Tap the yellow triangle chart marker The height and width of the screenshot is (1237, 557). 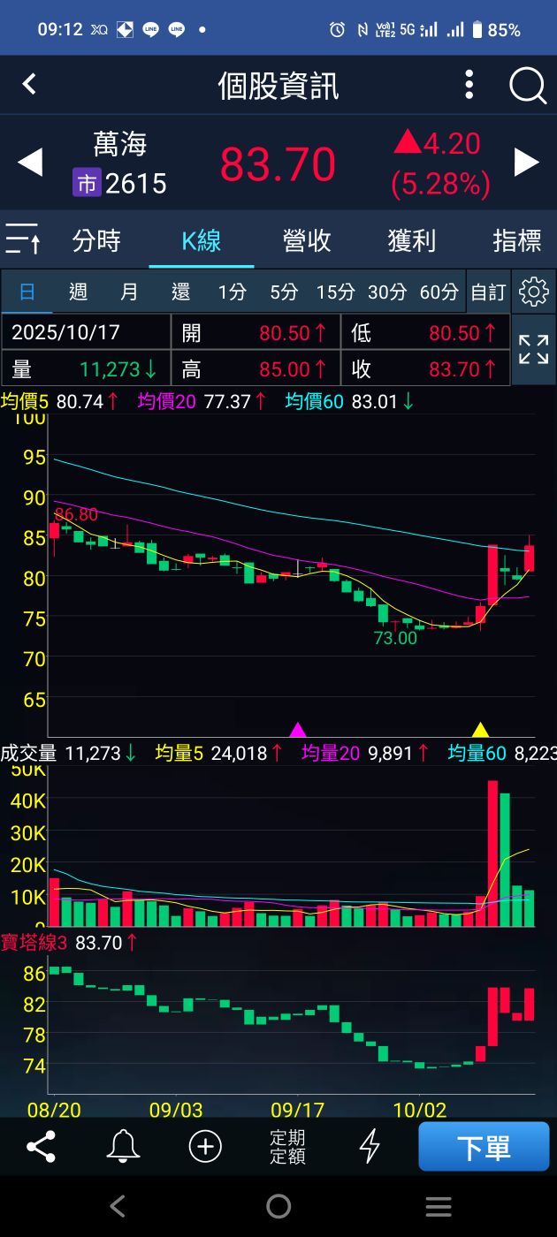point(480,730)
